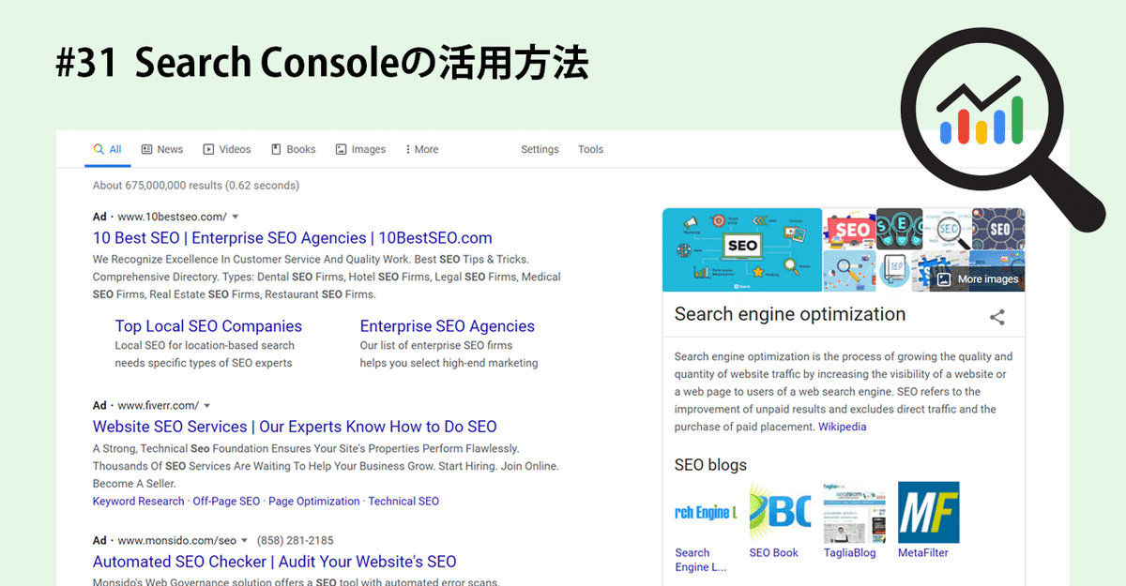Click the TagliaBlog label text
This screenshot has width=1126, height=586.
tap(849, 553)
